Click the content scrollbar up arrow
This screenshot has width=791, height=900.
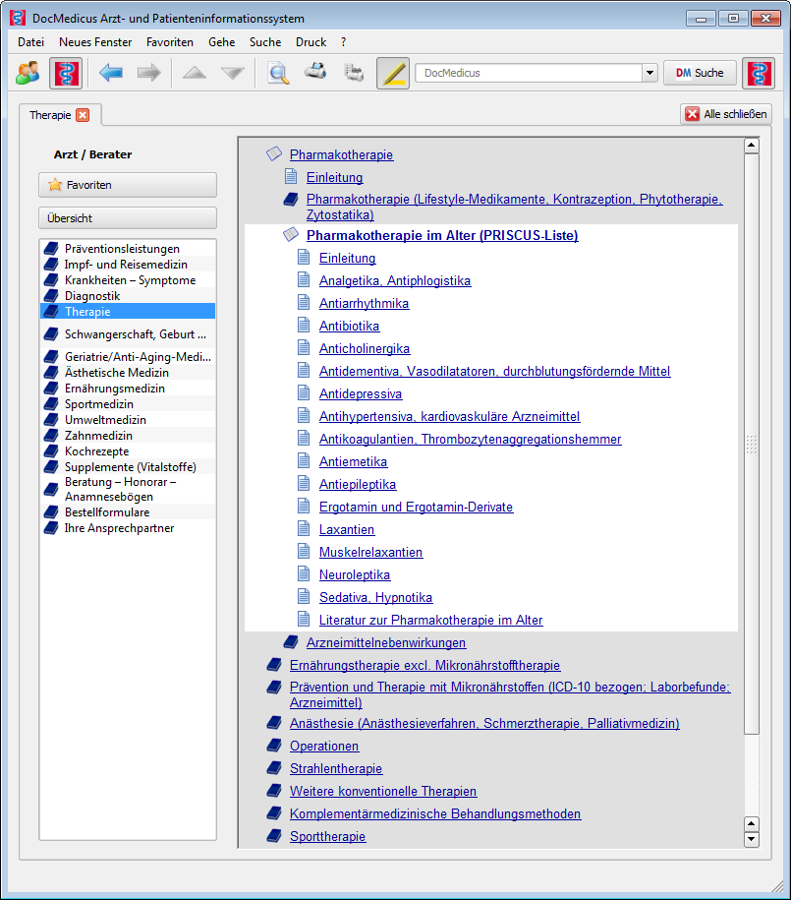(x=752, y=146)
